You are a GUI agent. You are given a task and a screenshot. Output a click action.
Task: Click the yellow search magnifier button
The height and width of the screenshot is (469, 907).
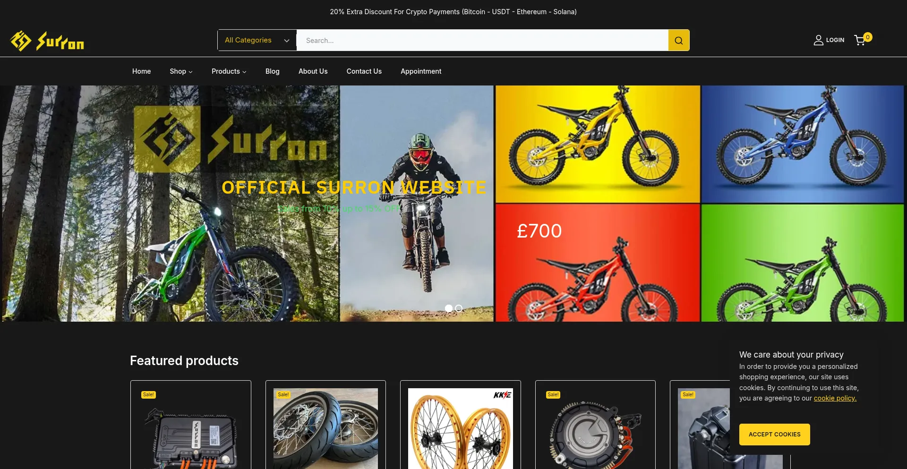[x=679, y=40]
